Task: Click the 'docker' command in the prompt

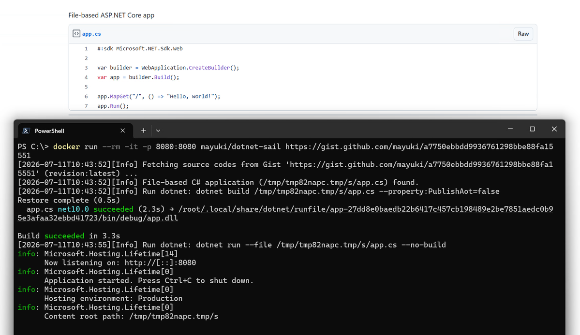Action: coord(67,147)
